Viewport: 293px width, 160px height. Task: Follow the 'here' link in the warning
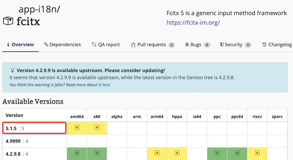(106, 85)
